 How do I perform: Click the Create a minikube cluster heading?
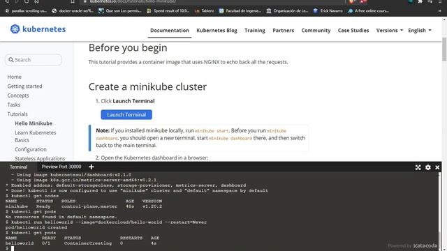147,86
